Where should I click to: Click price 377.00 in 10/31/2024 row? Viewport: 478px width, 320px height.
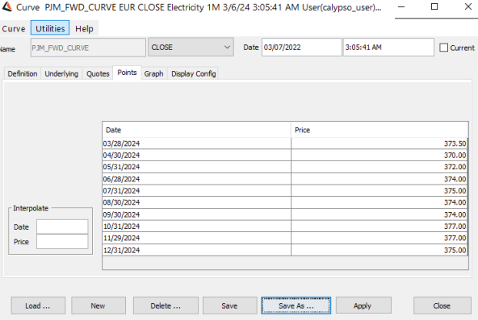[379, 226]
